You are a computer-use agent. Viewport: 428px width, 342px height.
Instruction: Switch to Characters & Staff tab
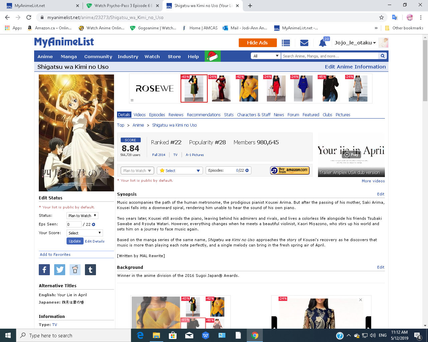click(254, 115)
